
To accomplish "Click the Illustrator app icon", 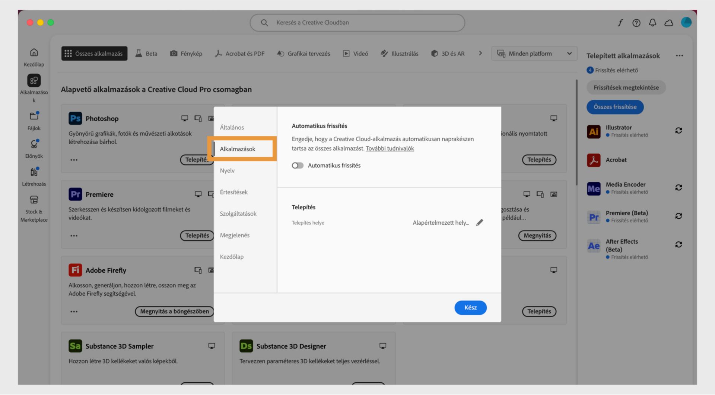I will coord(594,131).
